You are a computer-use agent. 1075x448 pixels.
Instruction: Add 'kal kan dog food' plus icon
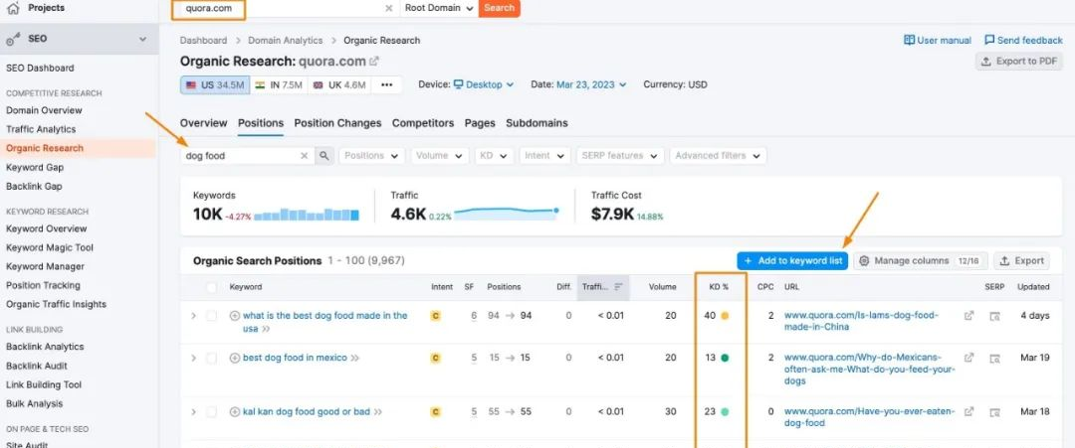(x=235, y=412)
